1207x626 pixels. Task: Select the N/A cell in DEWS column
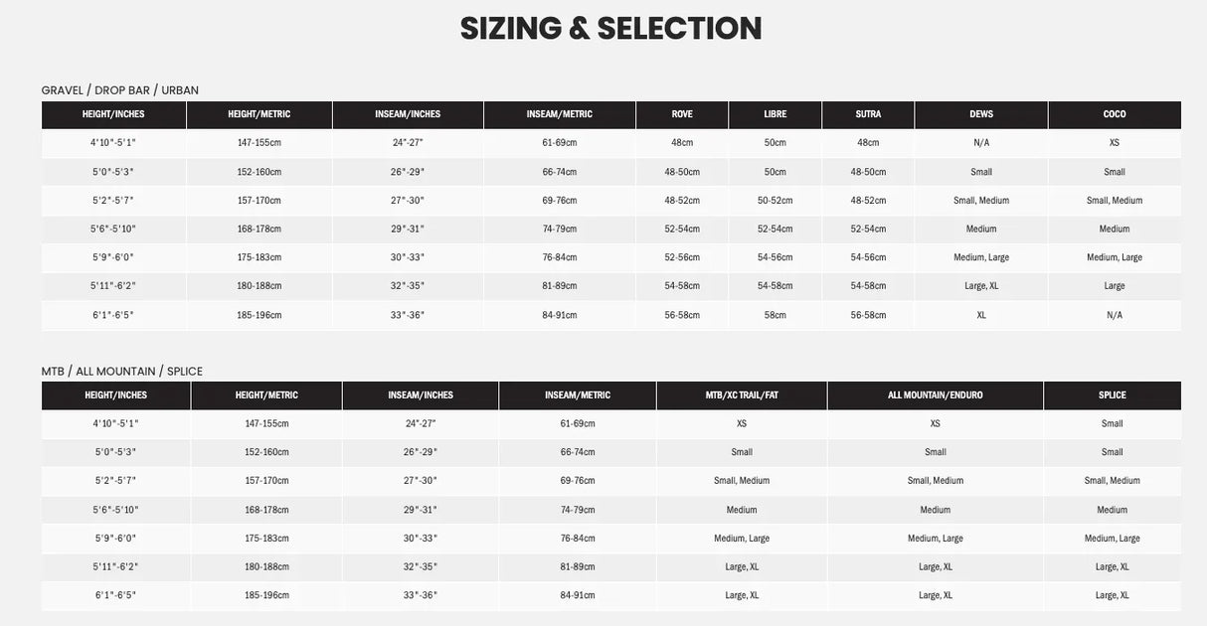coord(981,143)
